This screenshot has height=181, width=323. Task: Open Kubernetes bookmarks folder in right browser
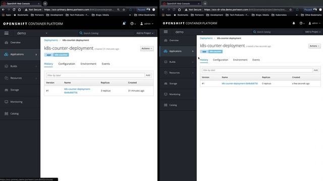tap(279, 15)
